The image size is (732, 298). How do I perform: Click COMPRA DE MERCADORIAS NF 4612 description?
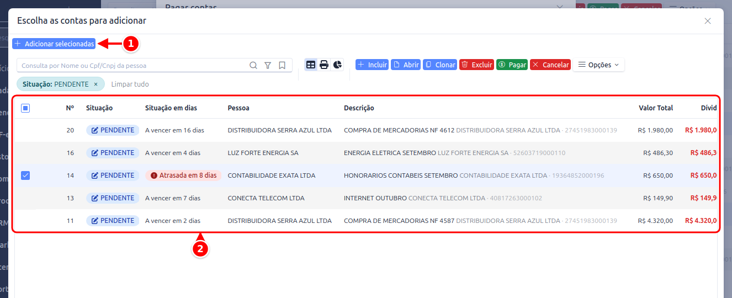coord(399,130)
